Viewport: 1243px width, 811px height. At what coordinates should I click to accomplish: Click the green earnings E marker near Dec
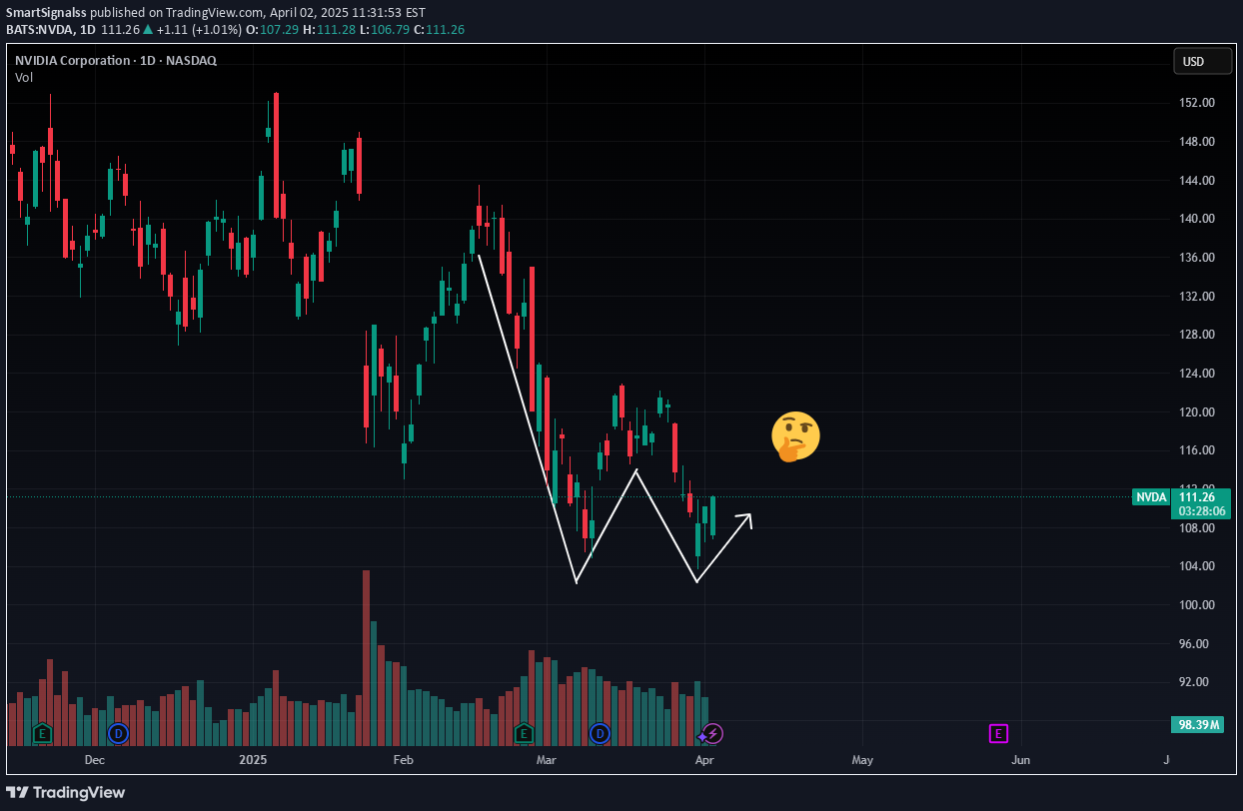pyautogui.click(x=42, y=734)
